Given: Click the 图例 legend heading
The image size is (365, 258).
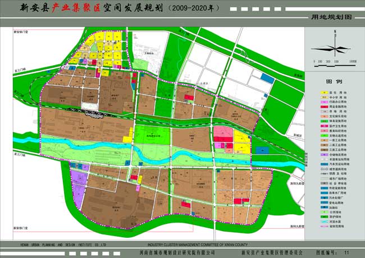Looking at the screenshot, I should [x=335, y=81].
